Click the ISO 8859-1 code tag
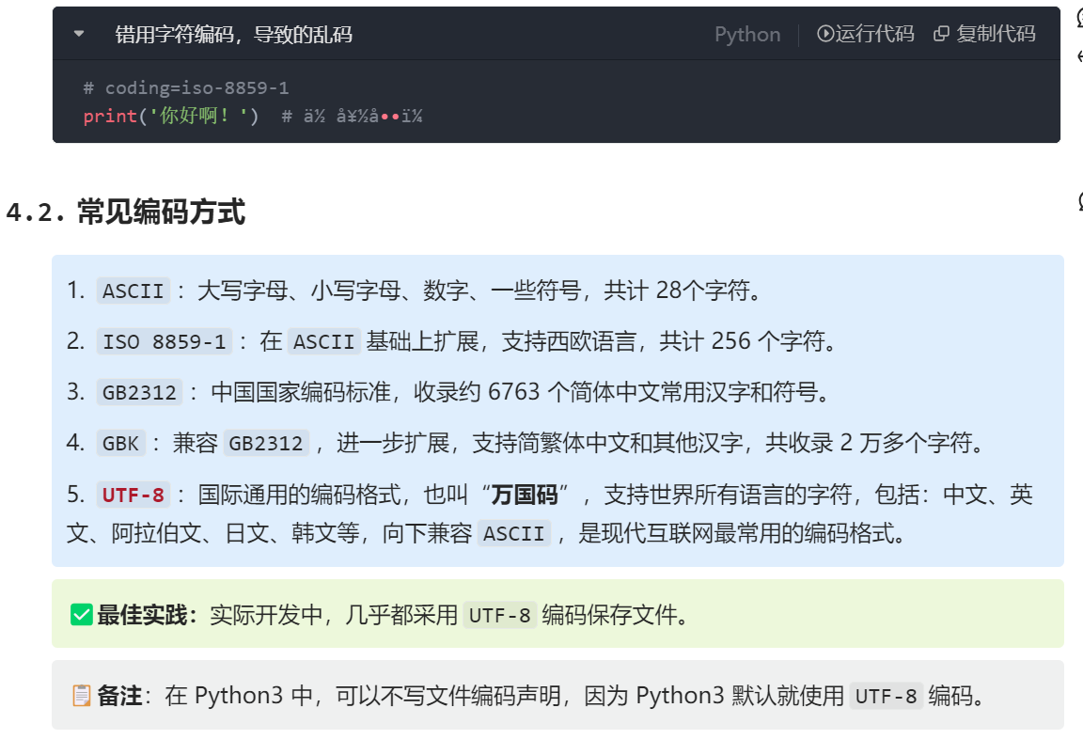 tap(165, 341)
